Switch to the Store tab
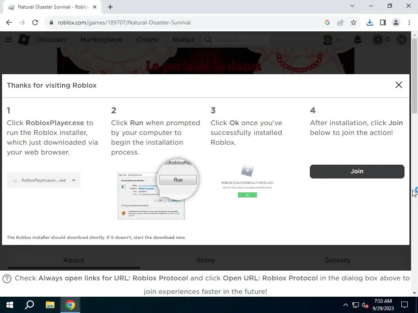The width and height of the screenshot is (418, 313). click(x=205, y=260)
